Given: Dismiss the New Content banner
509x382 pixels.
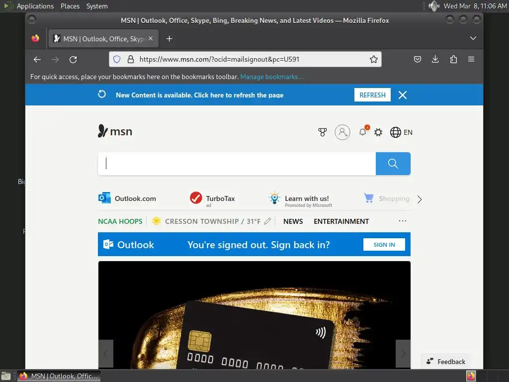Looking at the screenshot, I should tap(403, 95).
